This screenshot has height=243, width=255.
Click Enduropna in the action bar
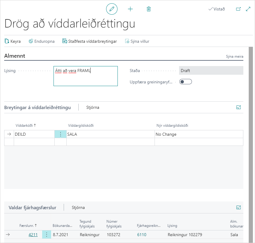point(42,41)
